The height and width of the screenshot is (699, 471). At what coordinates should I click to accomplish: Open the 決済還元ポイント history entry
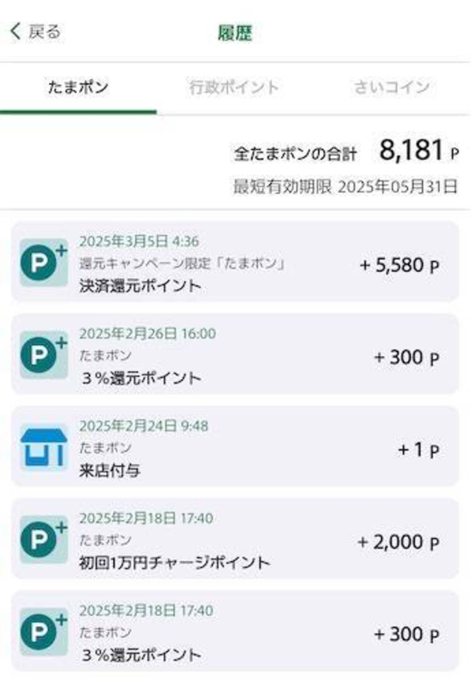click(x=140, y=286)
